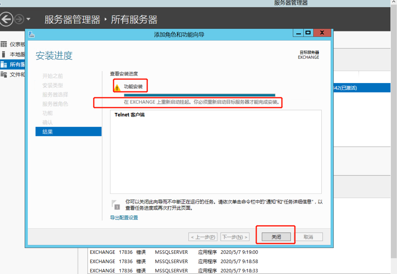The width and height of the screenshot is (397, 274).
Task: Select the 本地服务器 icon in sidebar
Action: [4, 54]
